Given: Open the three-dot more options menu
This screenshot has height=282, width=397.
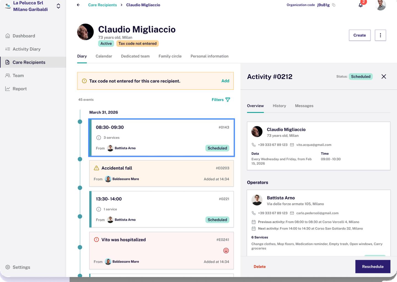Looking at the screenshot, I should click(x=380, y=35).
